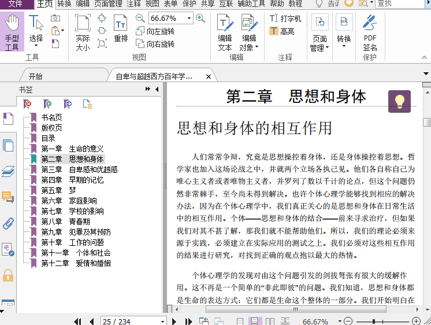The image size is (431, 325).
Task: Enable facing pages view mode
Action: click(x=270, y=321)
